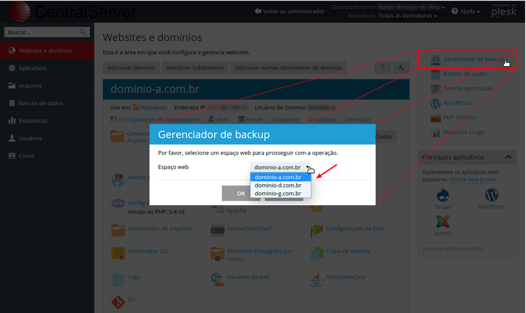Open the WordPress icon in right sidebar

[x=436, y=103]
